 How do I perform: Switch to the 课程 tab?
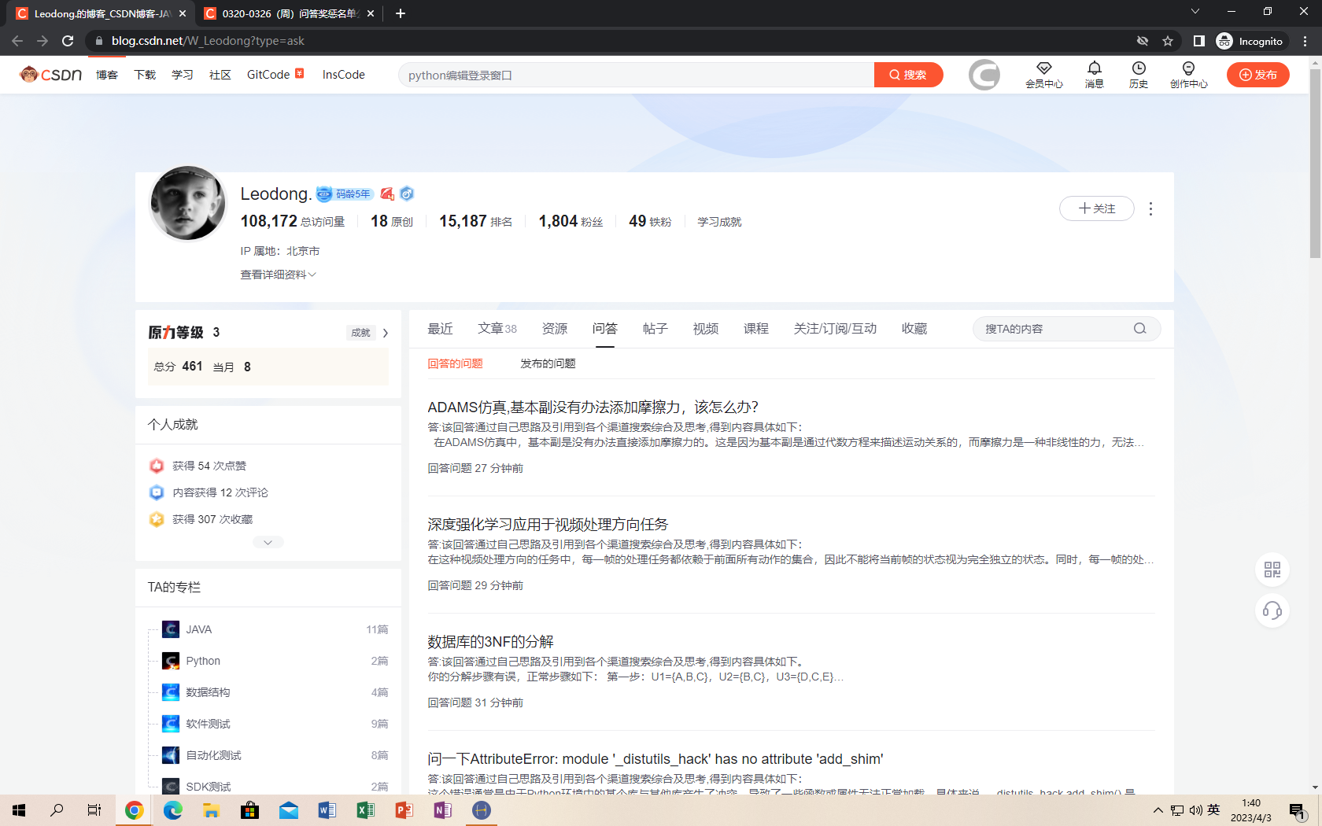(x=756, y=329)
